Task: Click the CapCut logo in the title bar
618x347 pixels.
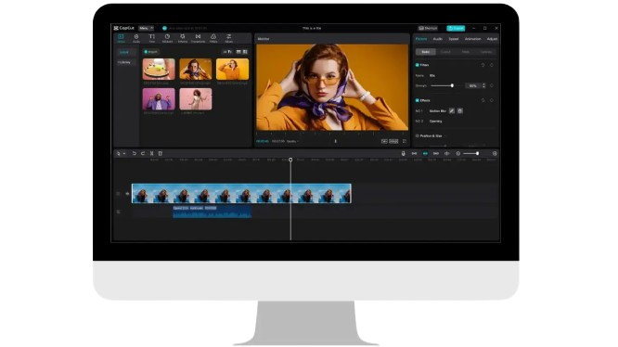Action: coord(123,28)
